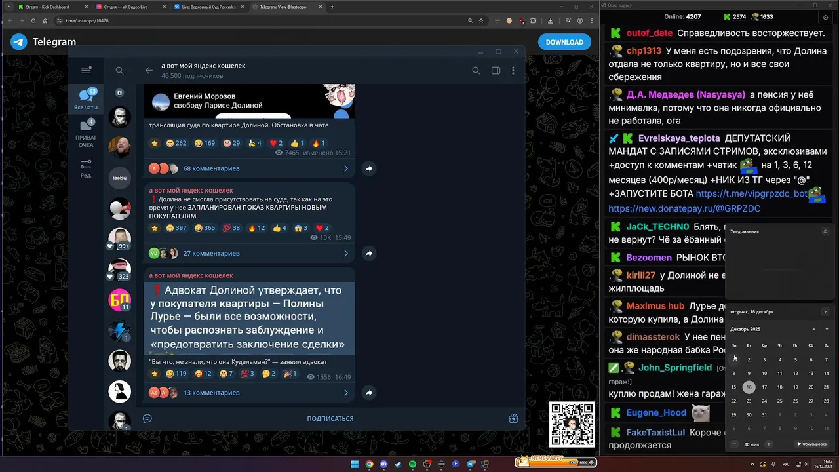
Task: Search inside the channel via header magnifier
Action: (x=476, y=71)
